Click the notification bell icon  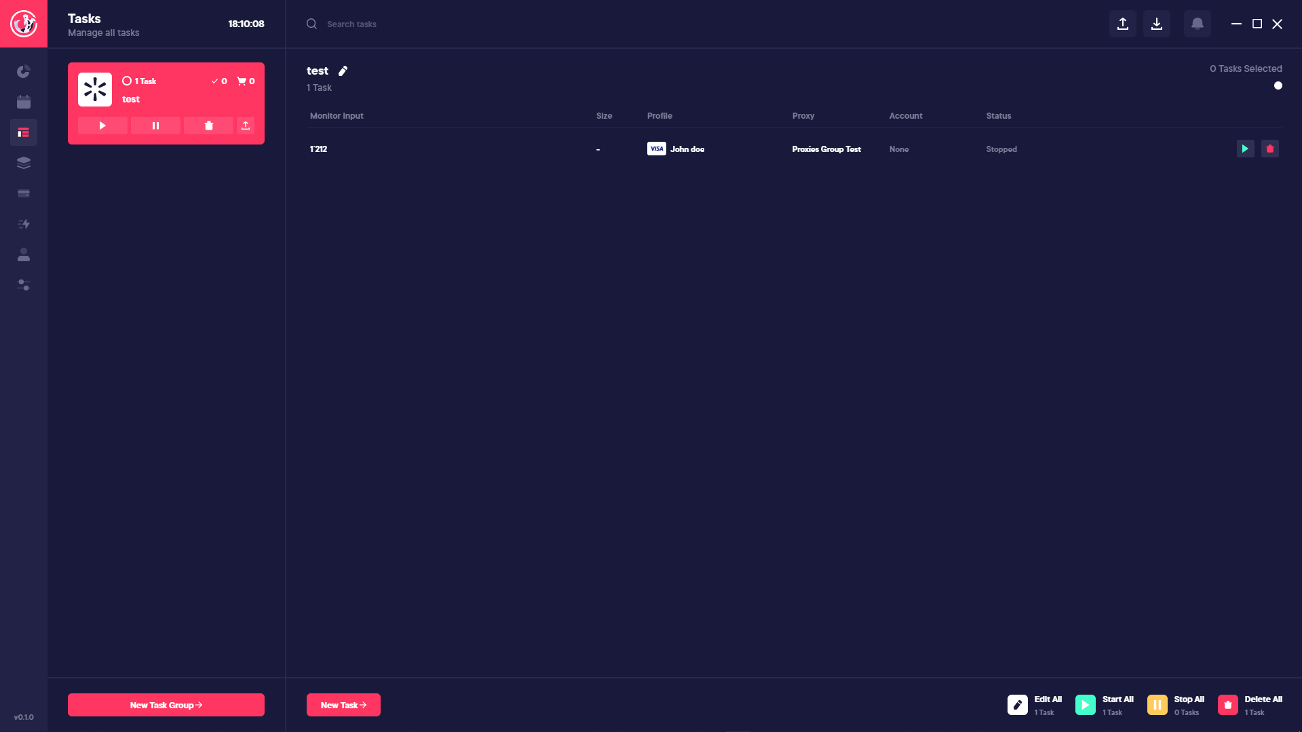(1197, 24)
